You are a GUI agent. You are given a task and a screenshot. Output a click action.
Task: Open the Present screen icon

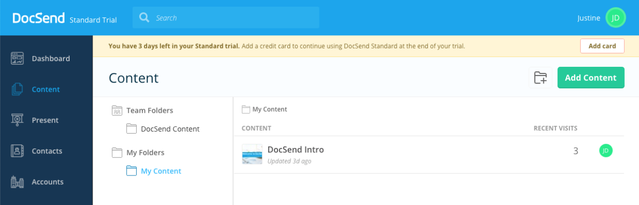[x=17, y=120]
